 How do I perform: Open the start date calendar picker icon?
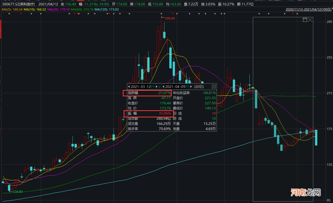153,87
